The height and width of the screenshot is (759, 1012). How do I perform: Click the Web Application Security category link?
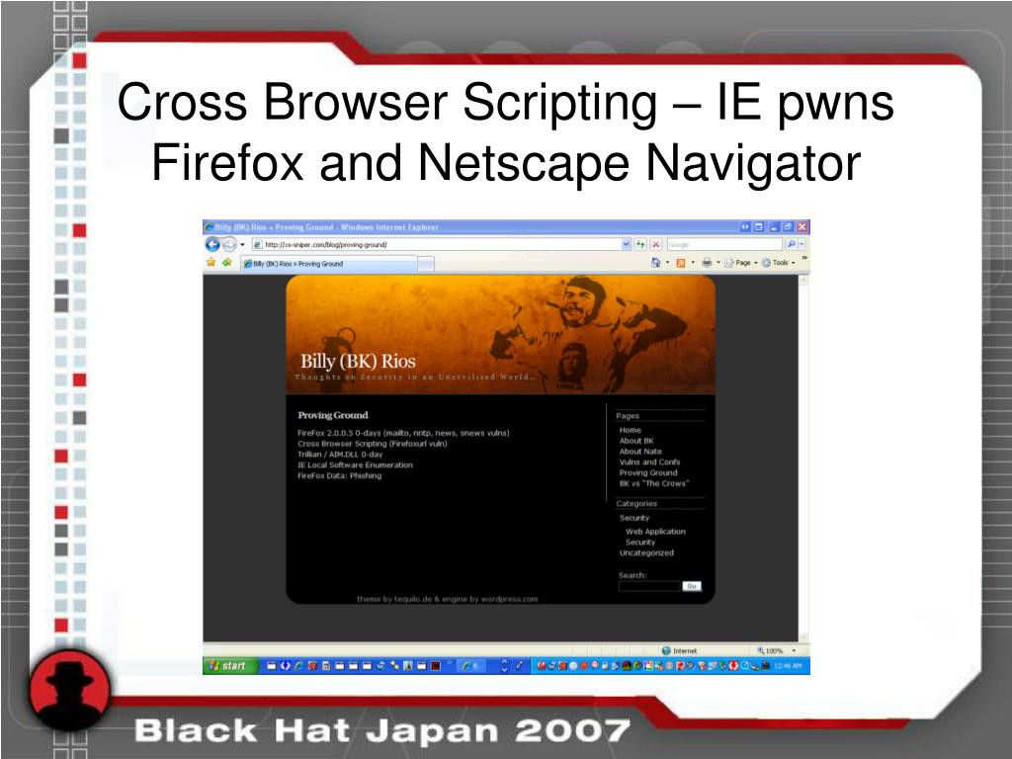click(x=655, y=537)
